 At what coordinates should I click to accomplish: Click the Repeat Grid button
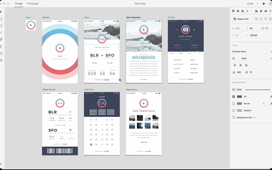point(241,19)
